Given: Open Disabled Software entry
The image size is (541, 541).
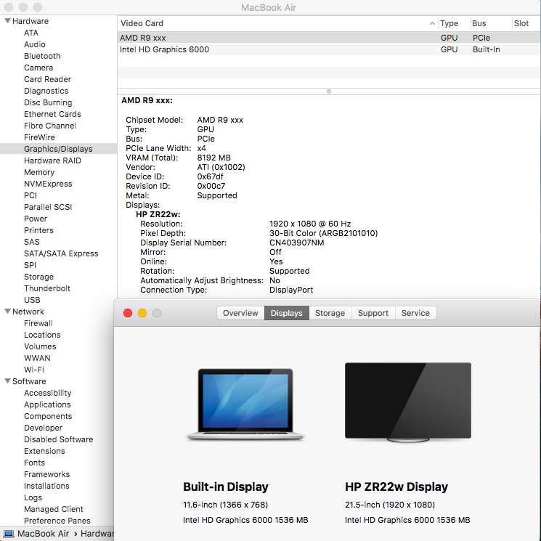Looking at the screenshot, I should click(x=58, y=439).
